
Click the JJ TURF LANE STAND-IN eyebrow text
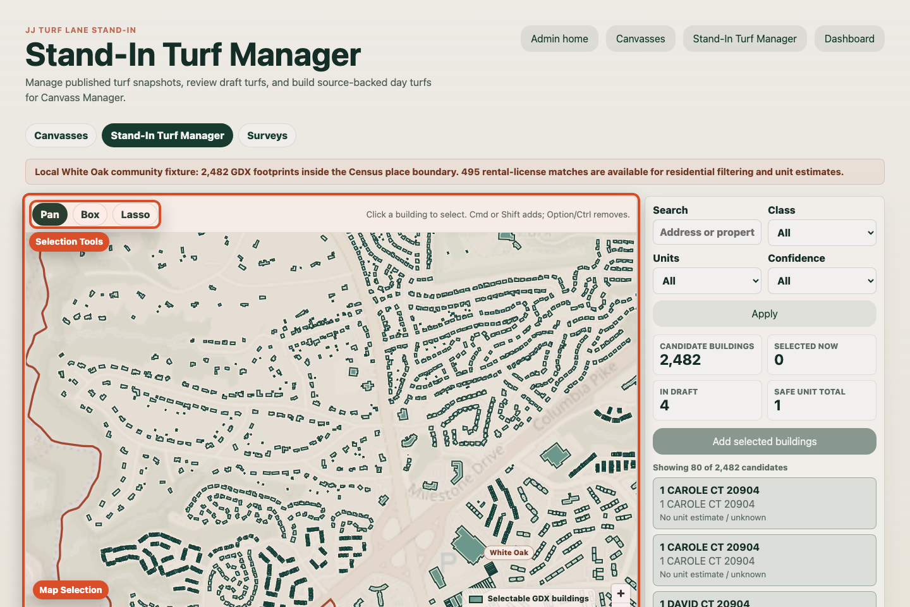(81, 30)
